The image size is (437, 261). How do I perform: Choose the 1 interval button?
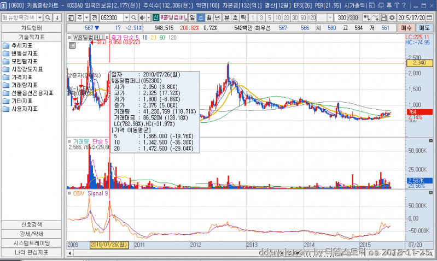pyautogui.click(x=253, y=18)
